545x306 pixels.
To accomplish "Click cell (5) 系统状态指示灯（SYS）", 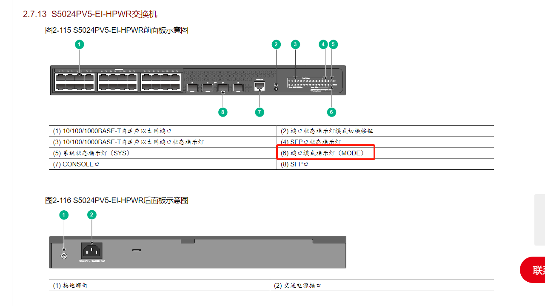I will tap(163, 153).
